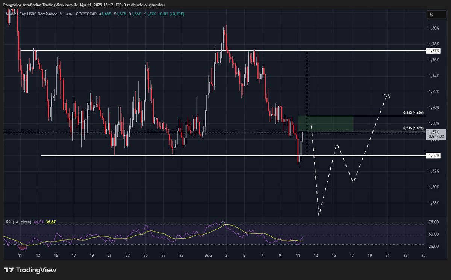Click the 29 date label on time axis
451x280 pixels.
click(x=182, y=256)
